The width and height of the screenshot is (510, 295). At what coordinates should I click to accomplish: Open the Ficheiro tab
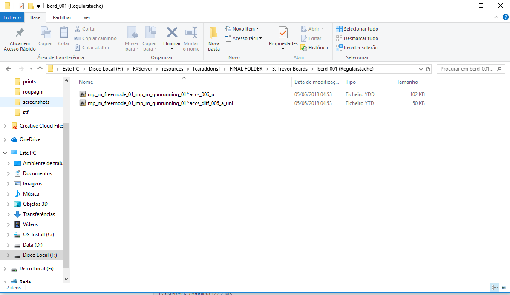12,17
